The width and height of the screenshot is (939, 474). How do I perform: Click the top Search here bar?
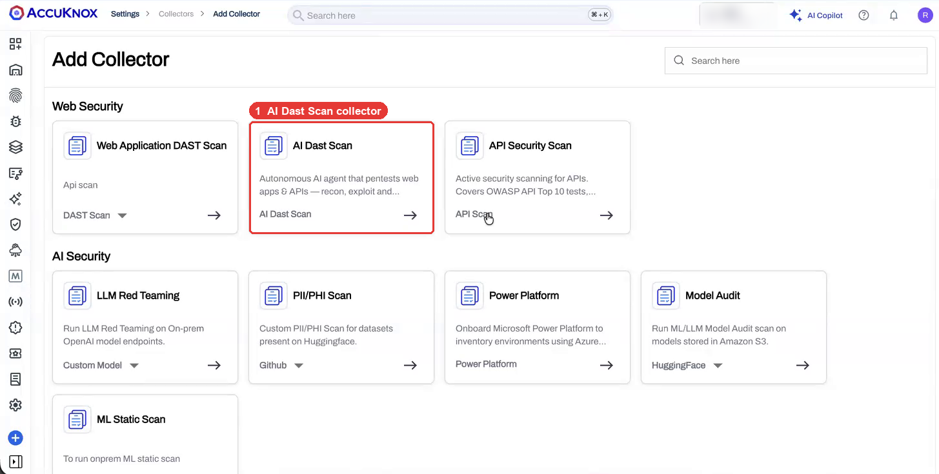pyautogui.click(x=450, y=15)
